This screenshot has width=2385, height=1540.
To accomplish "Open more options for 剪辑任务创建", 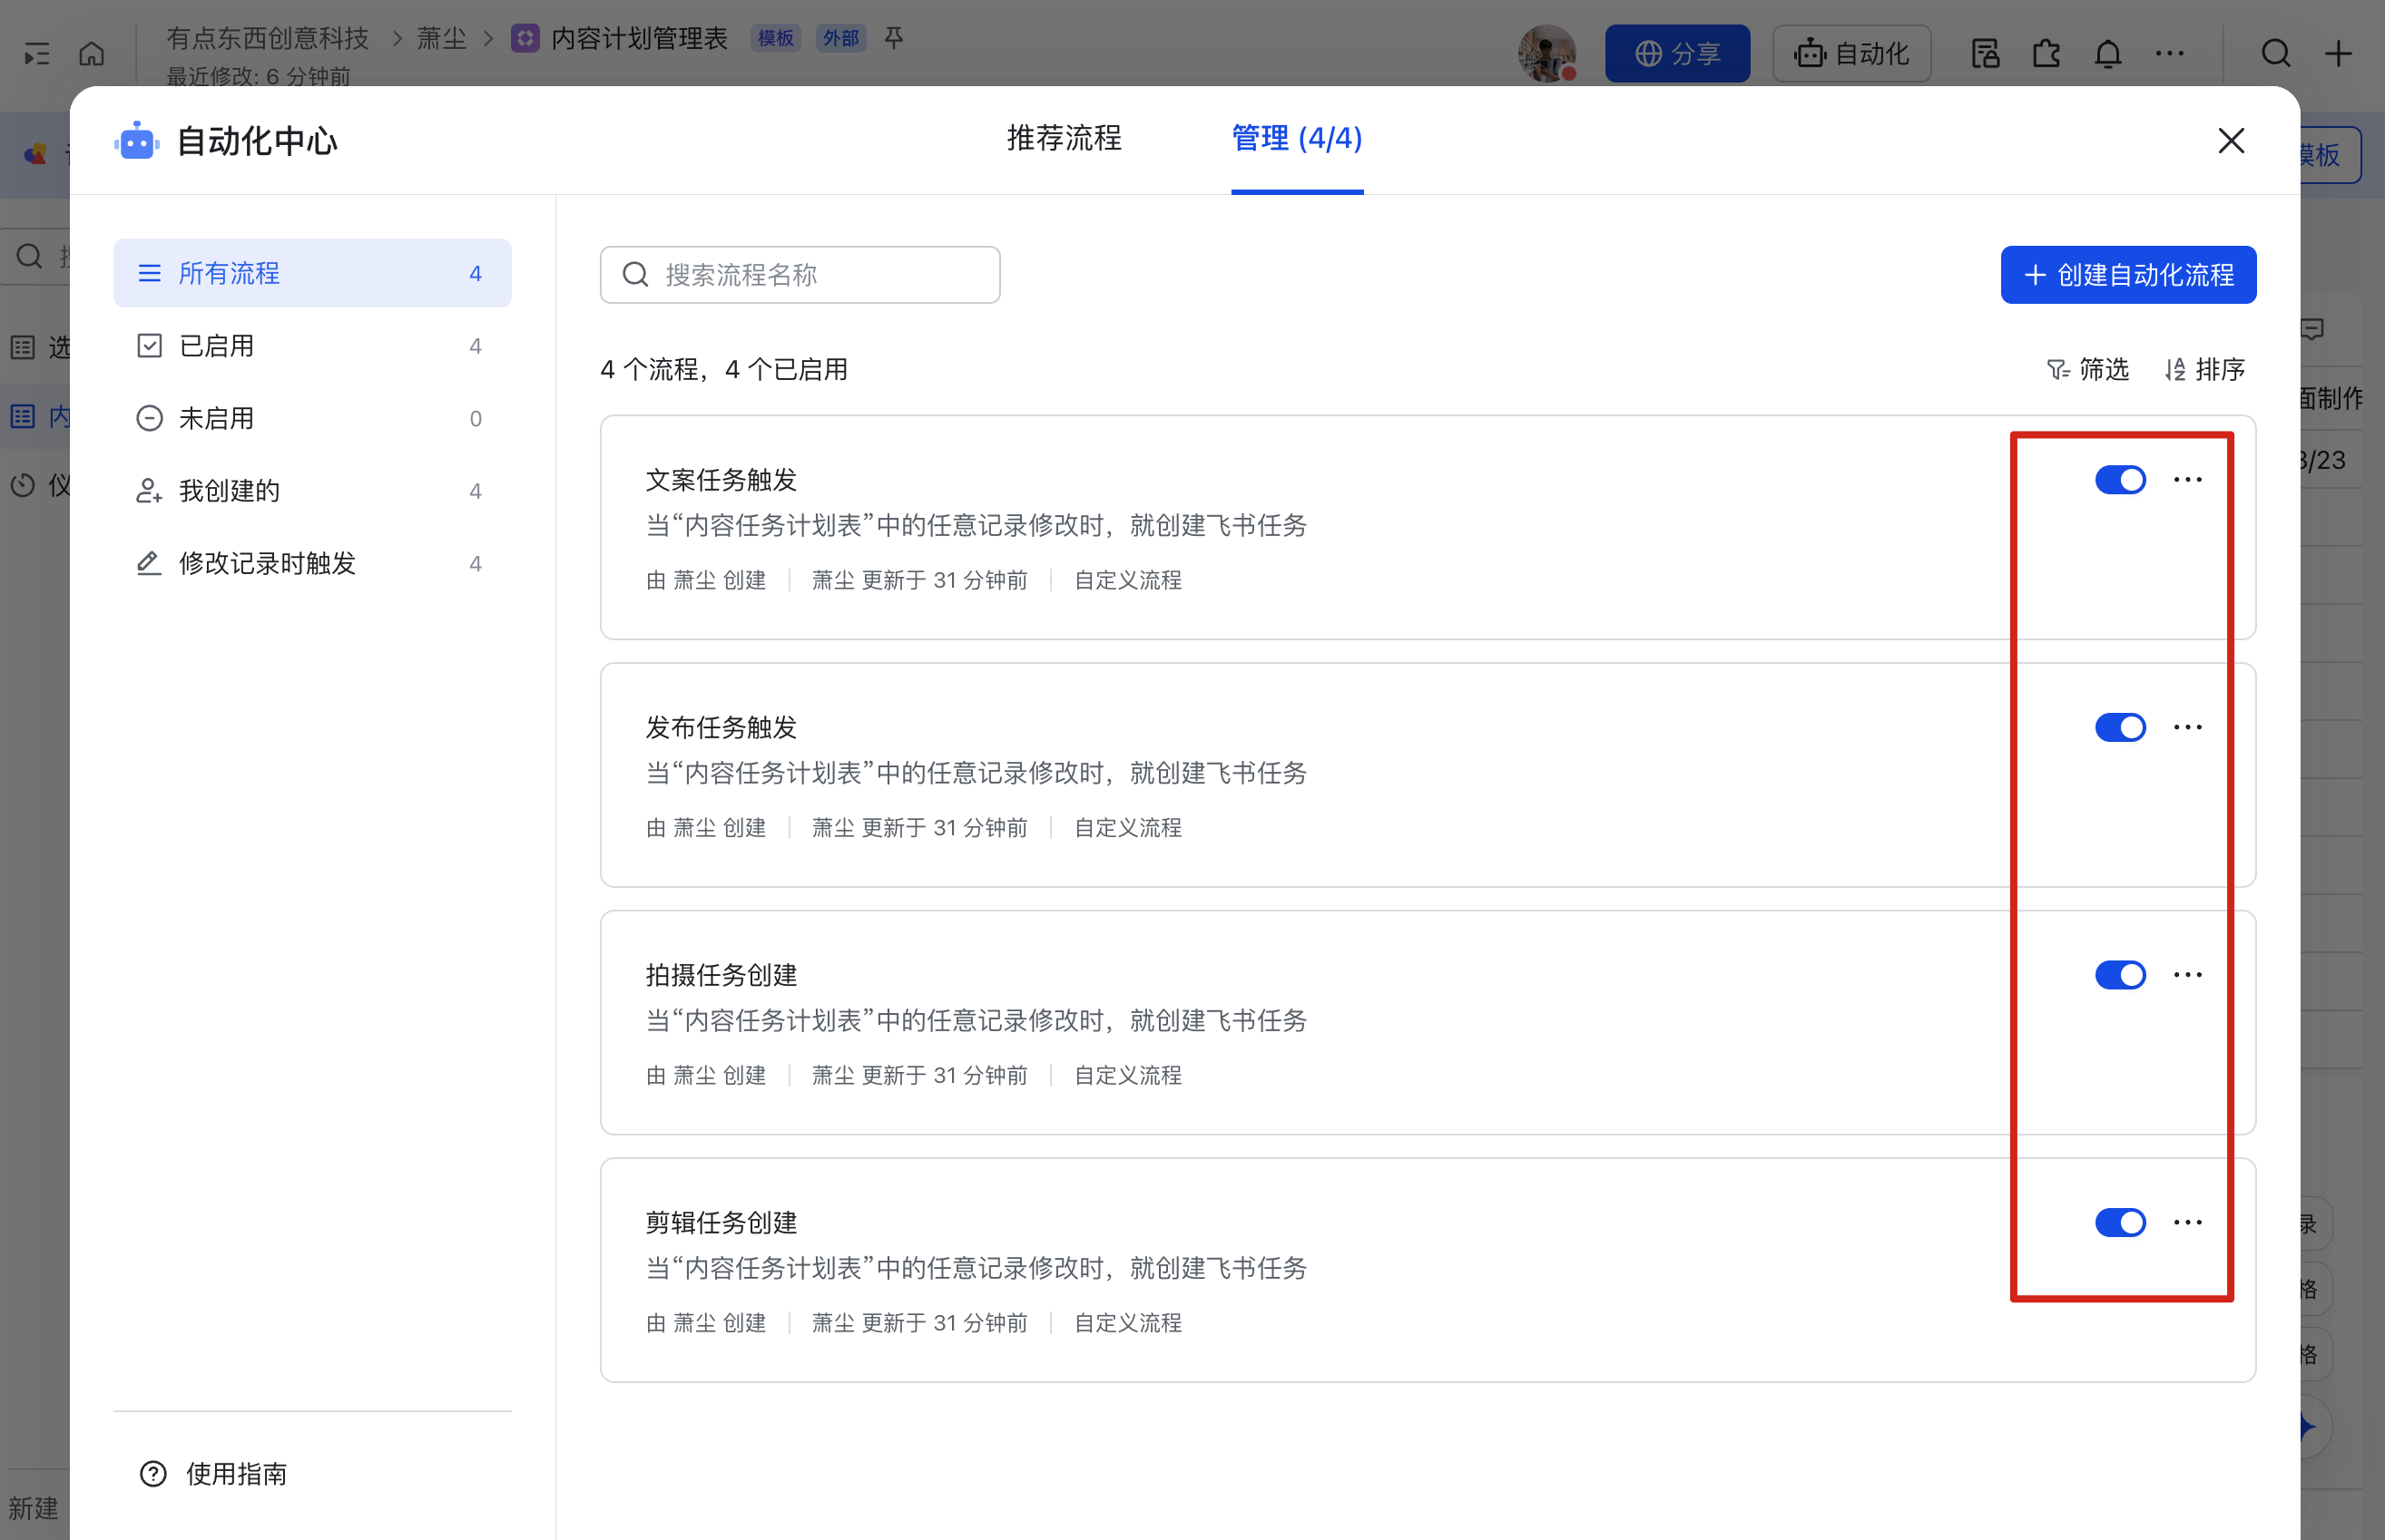I will [2188, 1222].
